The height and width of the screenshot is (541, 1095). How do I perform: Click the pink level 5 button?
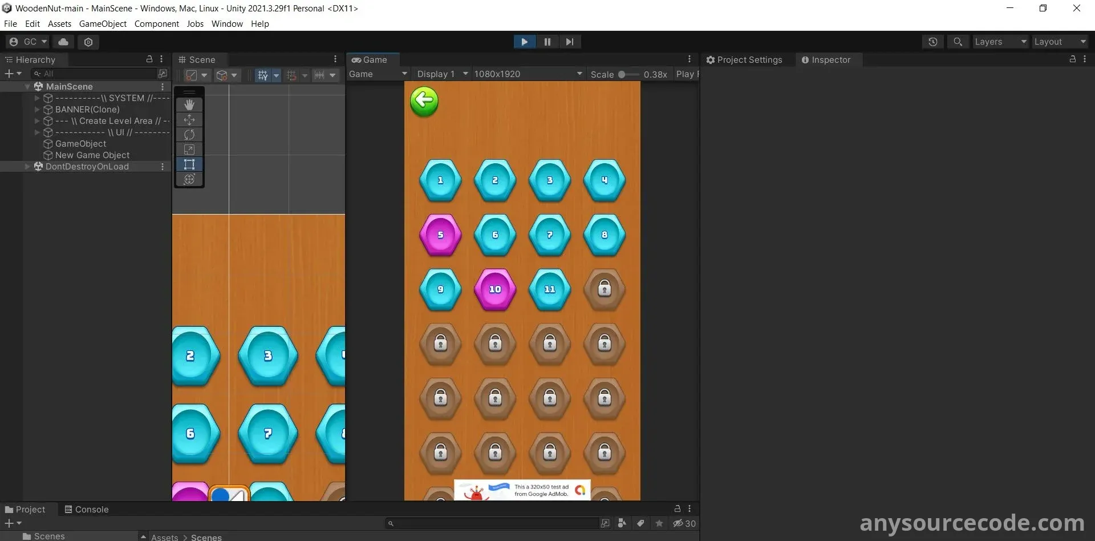click(x=440, y=235)
